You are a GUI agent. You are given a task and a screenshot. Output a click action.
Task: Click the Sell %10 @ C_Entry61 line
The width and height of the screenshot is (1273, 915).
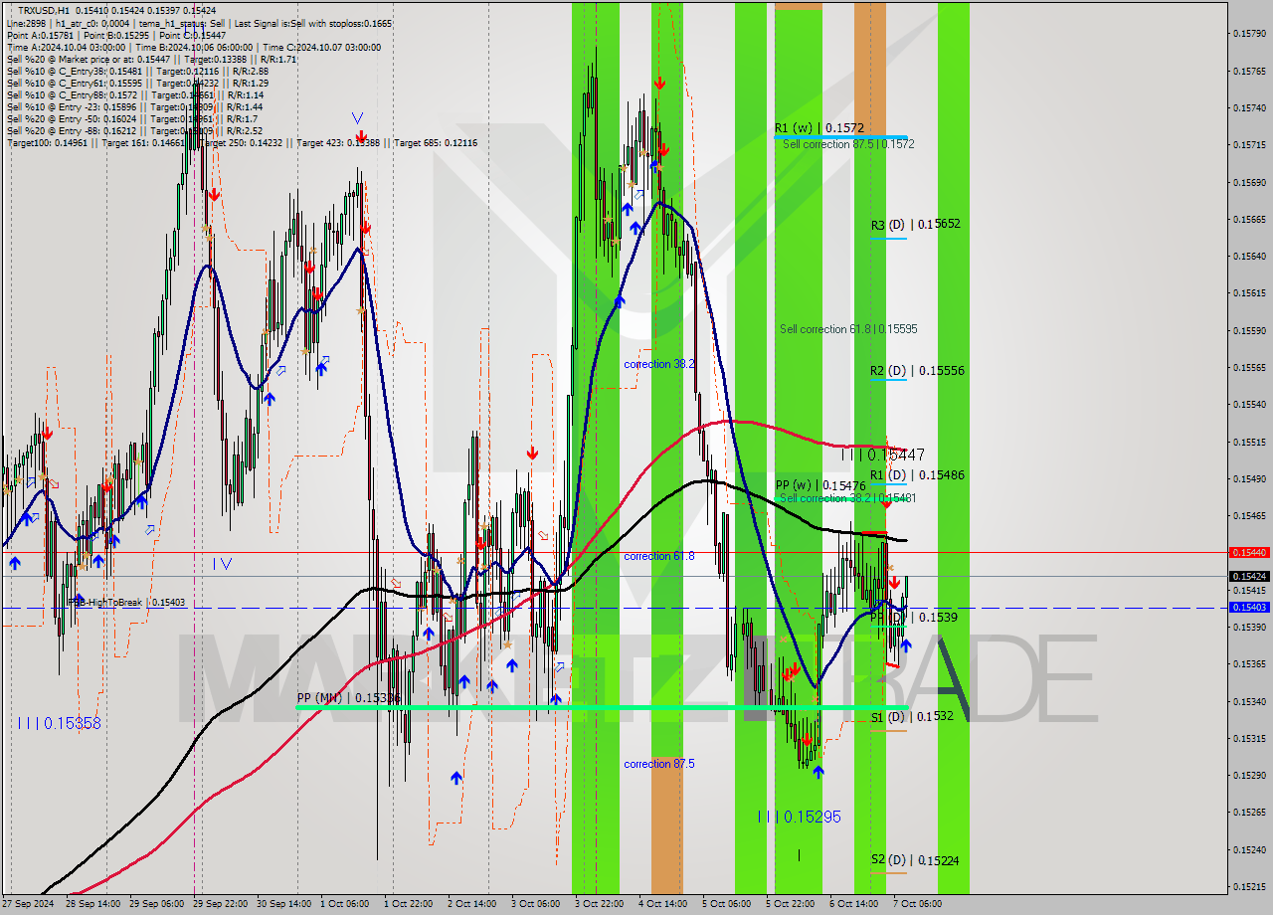[137, 83]
